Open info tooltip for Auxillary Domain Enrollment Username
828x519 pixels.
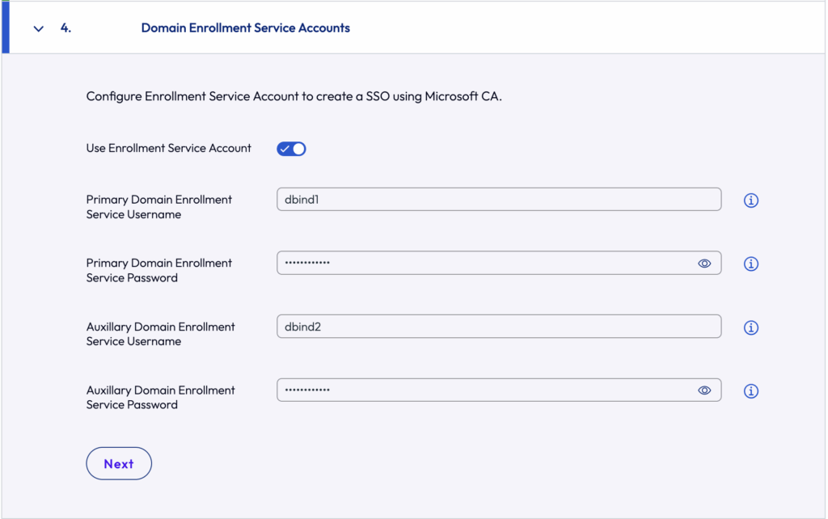click(x=750, y=327)
